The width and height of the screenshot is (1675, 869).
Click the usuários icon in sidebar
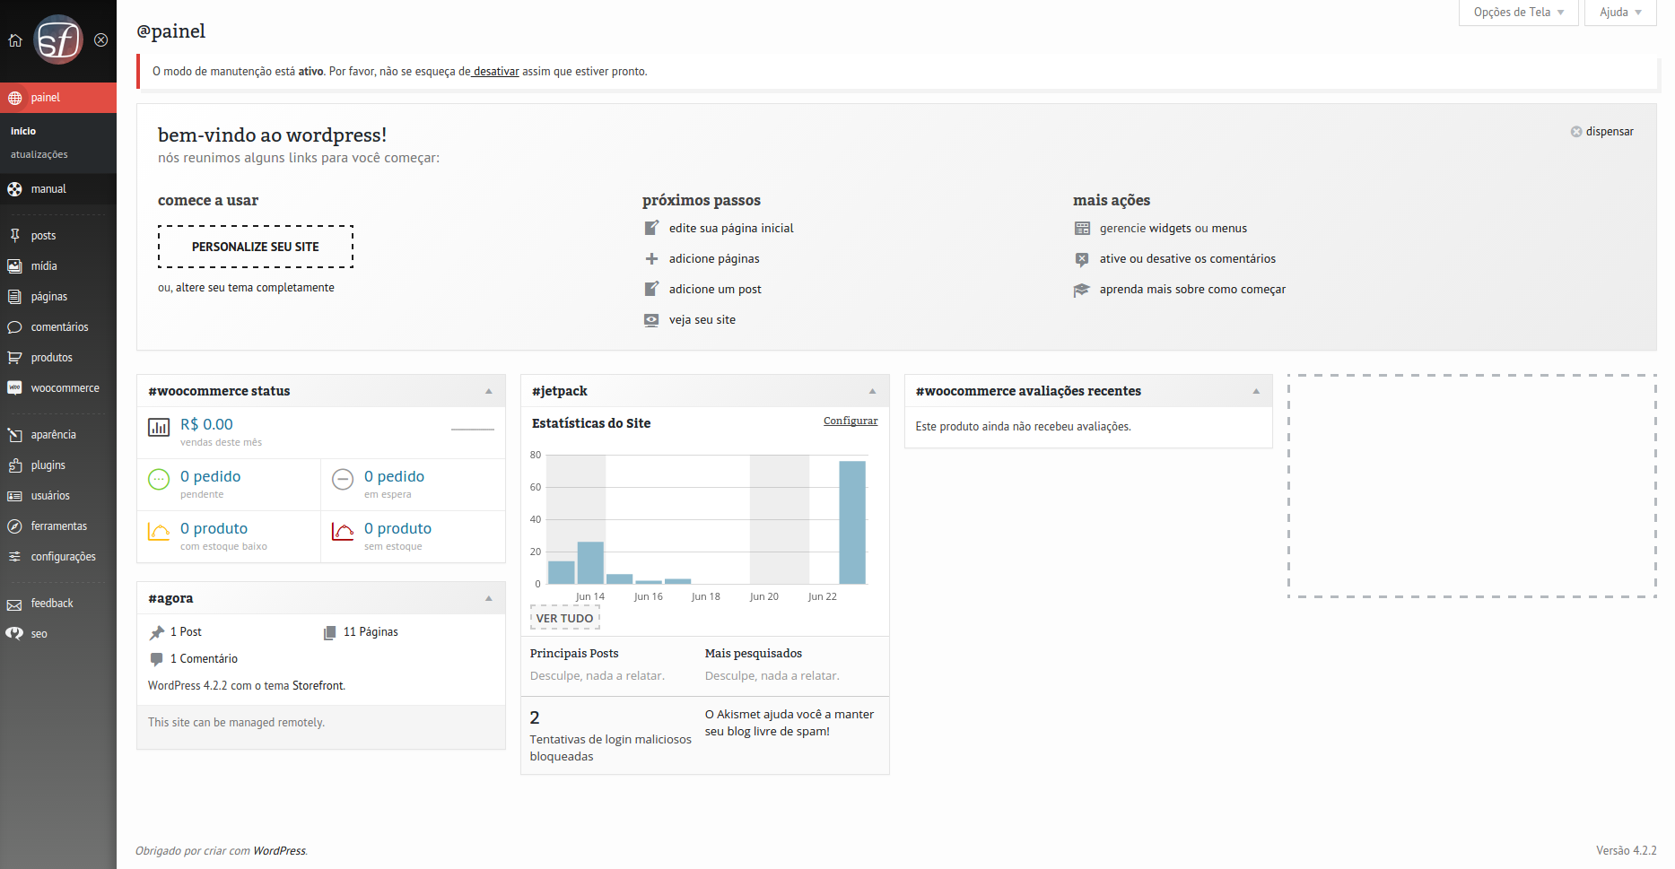pos(15,496)
